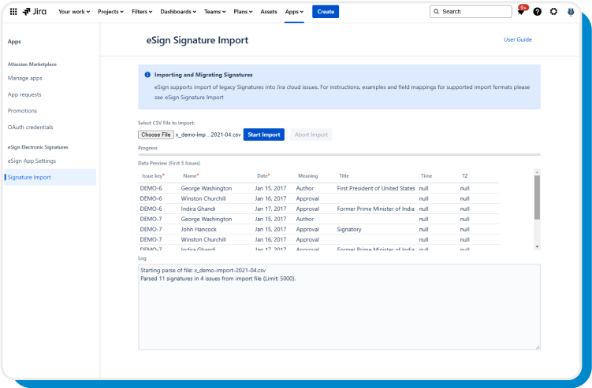Click the Title column header
The image size is (592, 388).
tap(344, 176)
